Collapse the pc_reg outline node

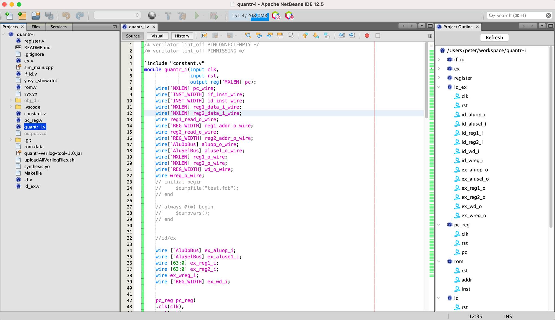[x=439, y=225]
